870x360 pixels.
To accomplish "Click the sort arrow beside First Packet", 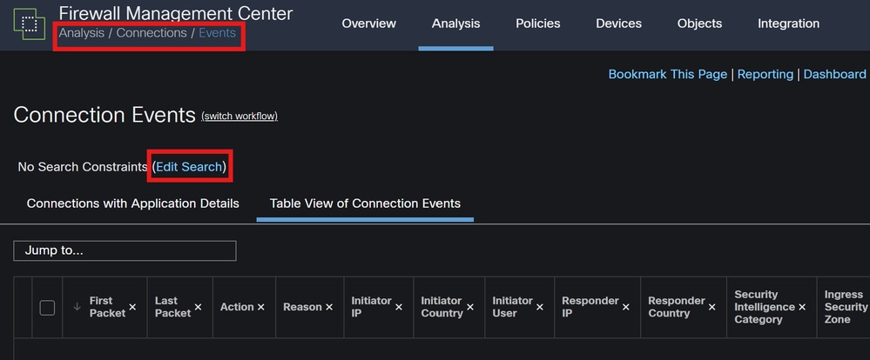I will (x=78, y=307).
